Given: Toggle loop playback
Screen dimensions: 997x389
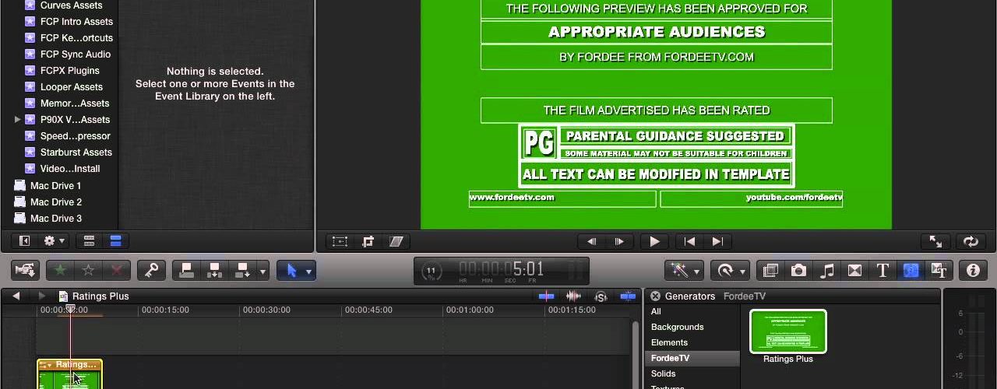Looking at the screenshot, I should 971,242.
